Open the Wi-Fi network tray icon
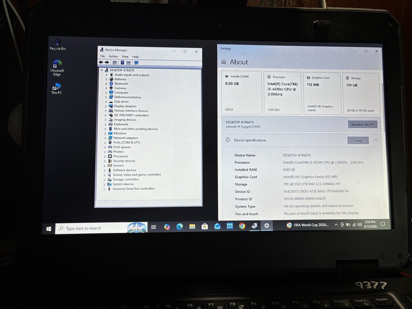 354,225
